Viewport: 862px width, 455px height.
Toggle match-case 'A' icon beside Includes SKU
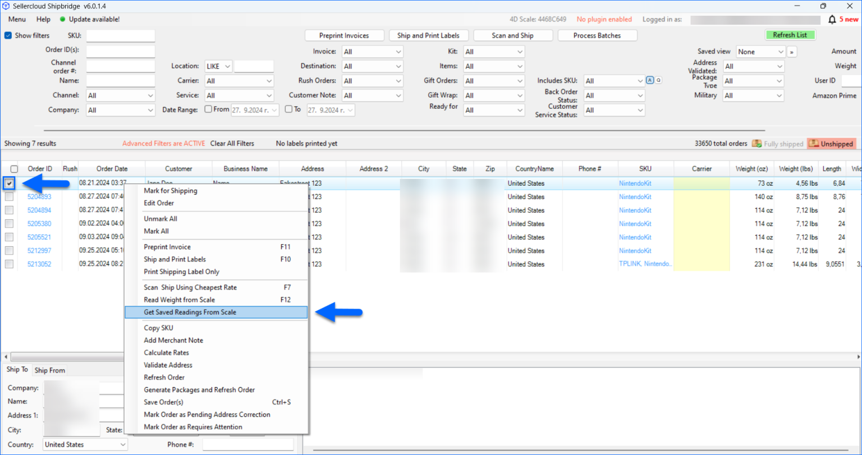[x=650, y=80]
